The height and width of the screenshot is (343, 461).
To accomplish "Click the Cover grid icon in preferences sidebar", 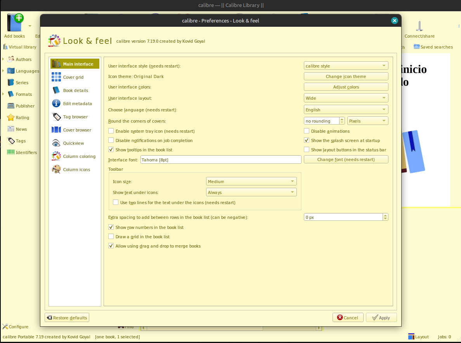I will tap(56, 77).
